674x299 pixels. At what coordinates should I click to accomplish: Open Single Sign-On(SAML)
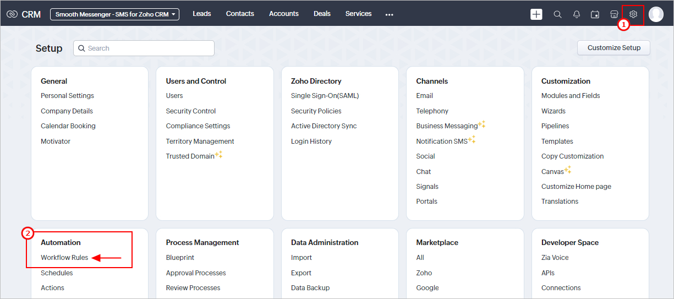tap(325, 96)
